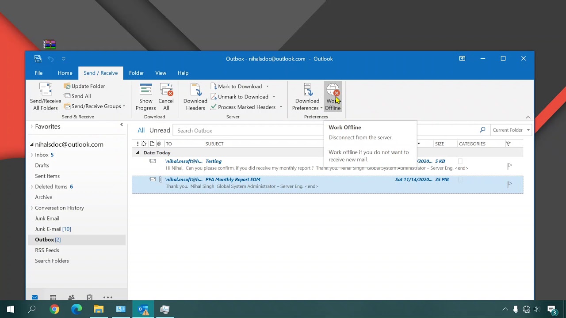
Task: Click Send All in ribbon
Action: [x=77, y=96]
